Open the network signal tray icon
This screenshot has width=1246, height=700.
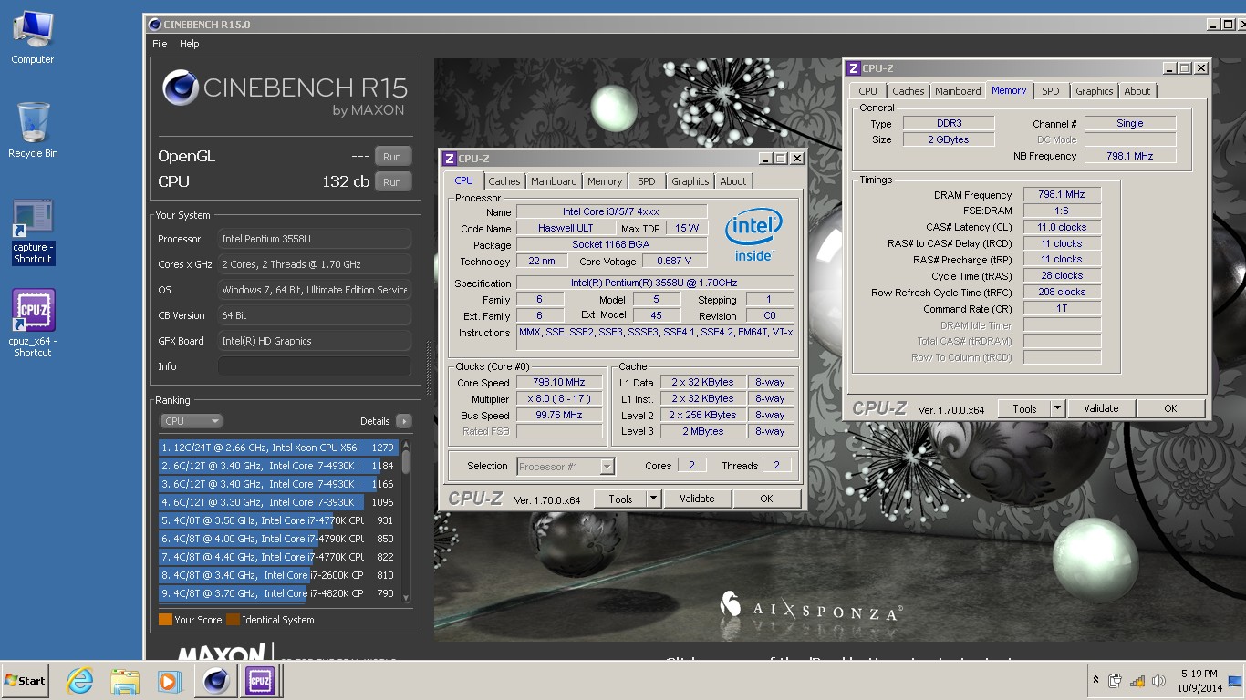tap(1137, 681)
